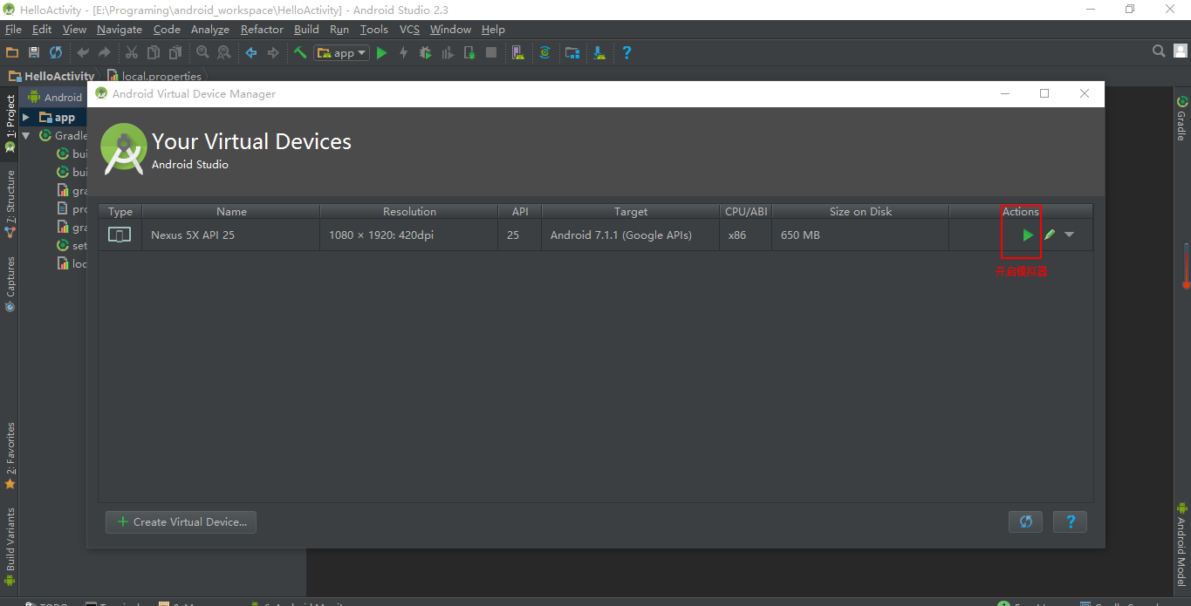Click the Paste icon in the toolbar

pyautogui.click(x=175, y=53)
